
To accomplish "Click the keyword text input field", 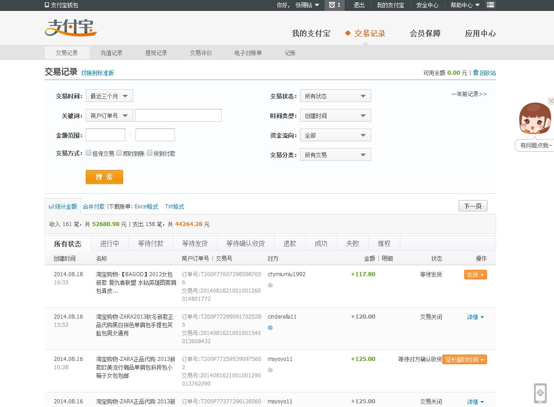I will click(x=178, y=116).
